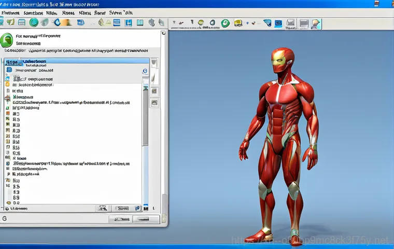Click the green circular refresh toolbar icon
394x249 pixels.
tap(225, 23)
